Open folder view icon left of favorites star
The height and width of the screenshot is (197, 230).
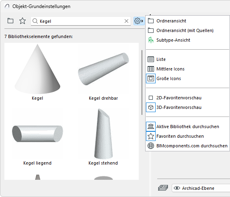point(10,21)
